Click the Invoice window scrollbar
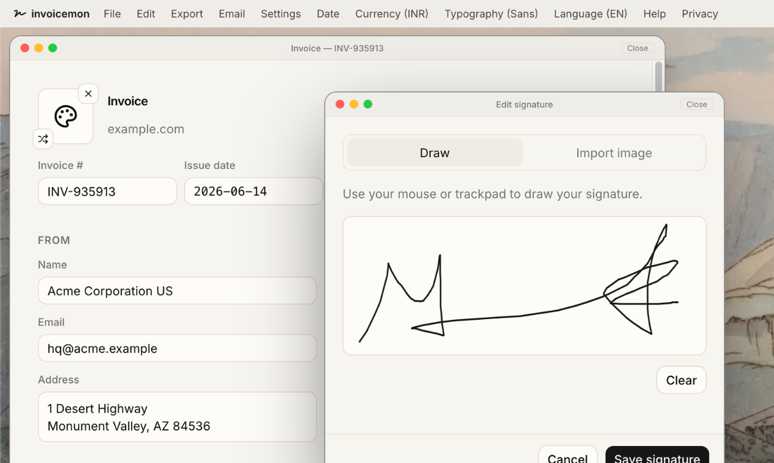 click(x=658, y=77)
